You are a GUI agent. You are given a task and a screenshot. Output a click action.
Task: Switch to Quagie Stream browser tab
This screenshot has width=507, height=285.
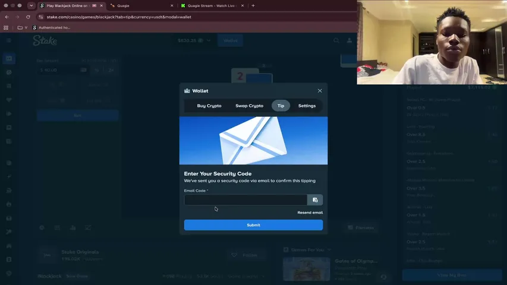pos(212,5)
